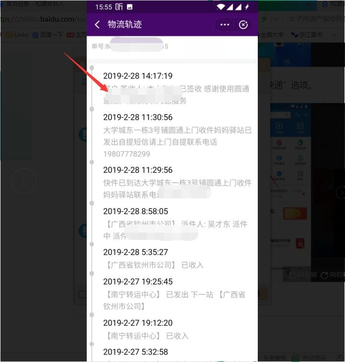Click the battery charging icon in status bar
345x362 pixels.
pyautogui.click(x=247, y=7)
